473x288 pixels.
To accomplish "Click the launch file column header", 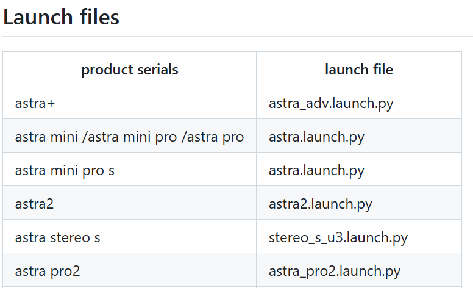I will [358, 70].
